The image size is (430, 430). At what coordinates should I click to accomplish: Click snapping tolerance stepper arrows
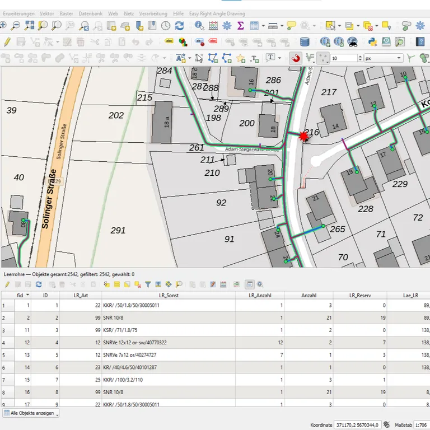coord(360,58)
